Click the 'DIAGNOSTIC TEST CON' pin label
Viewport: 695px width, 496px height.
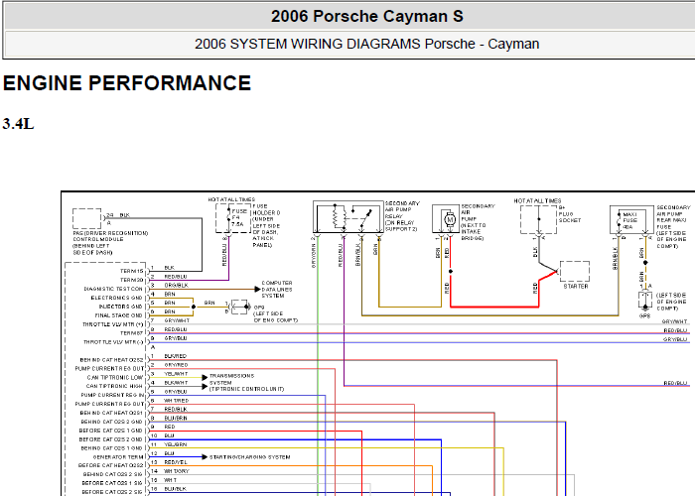point(113,289)
